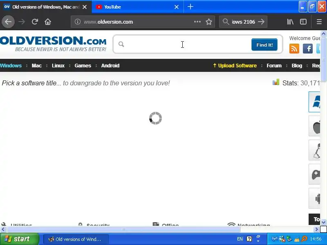Viewport: 327px width, 245px height.
Task: Submit browser search with the arrow button
Action: pyautogui.click(x=261, y=22)
